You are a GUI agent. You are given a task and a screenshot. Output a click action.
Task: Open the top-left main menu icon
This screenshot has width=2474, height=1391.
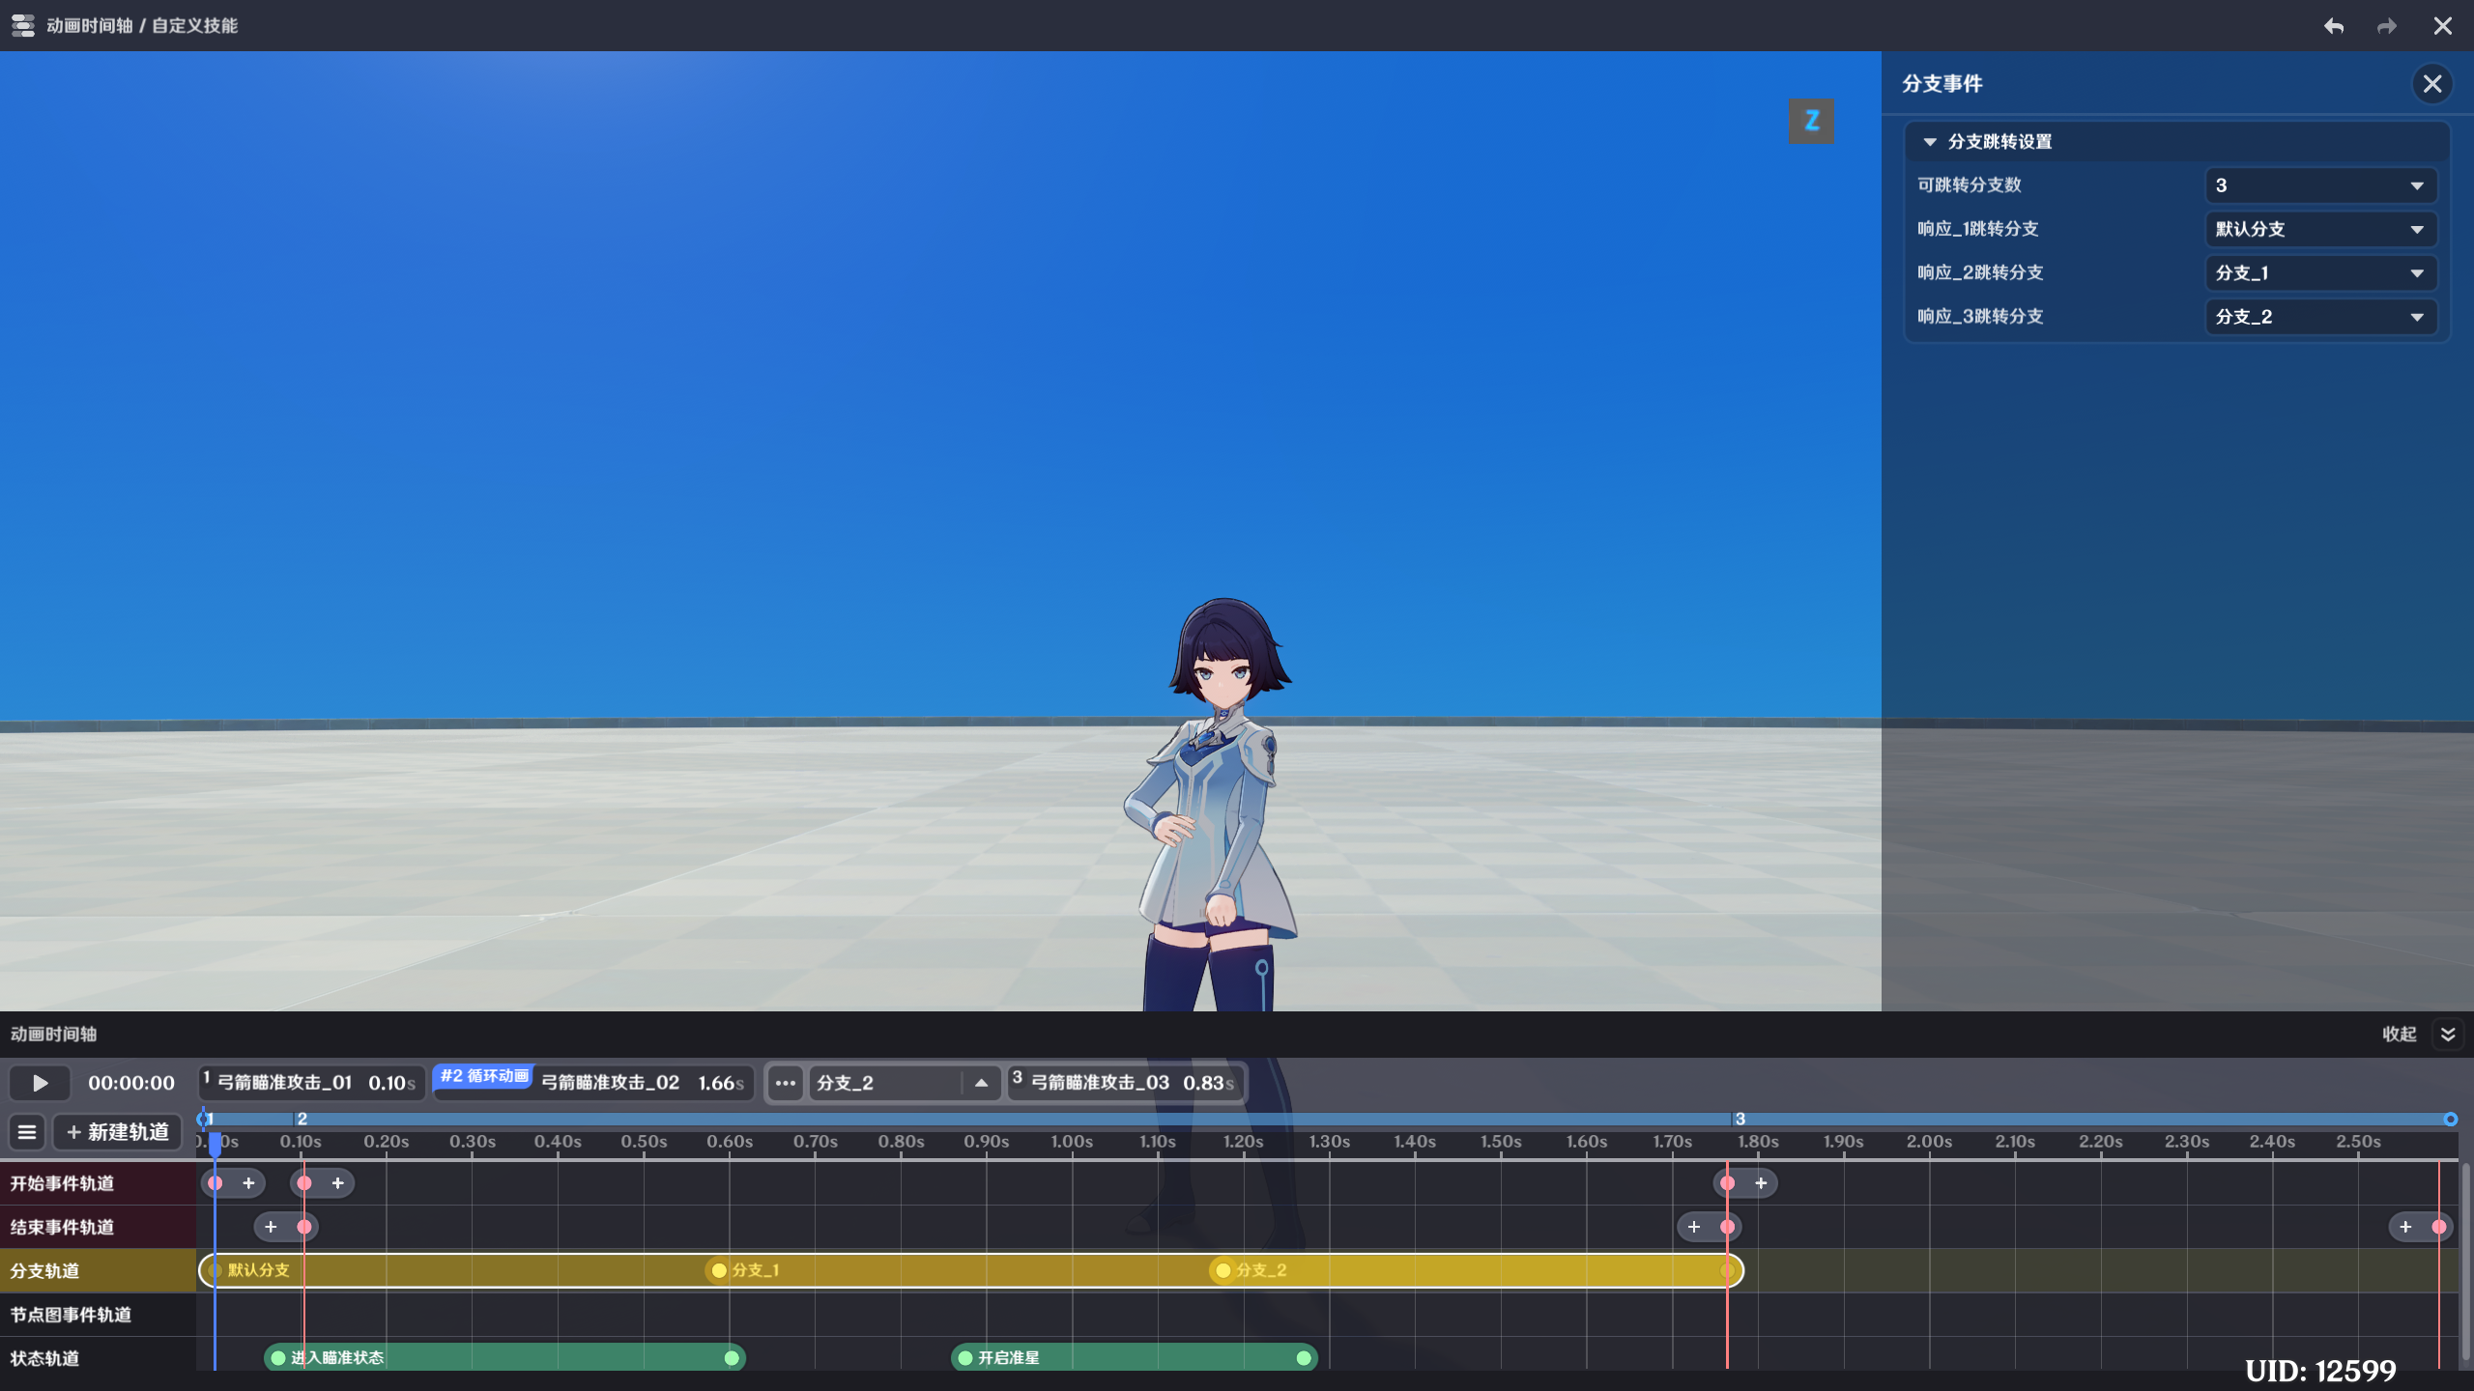point(23,26)
